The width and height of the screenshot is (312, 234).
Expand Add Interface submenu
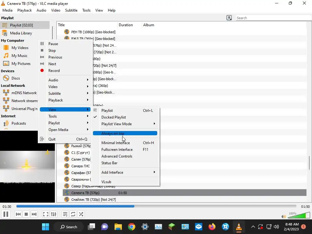(x=125, y=172)
